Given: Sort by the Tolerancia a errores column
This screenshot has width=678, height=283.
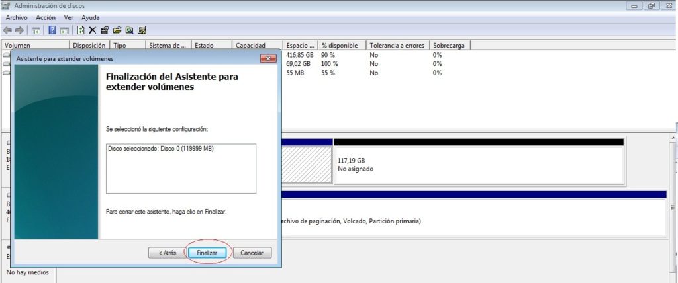Looking at the screenshot, I should point(397,45).
